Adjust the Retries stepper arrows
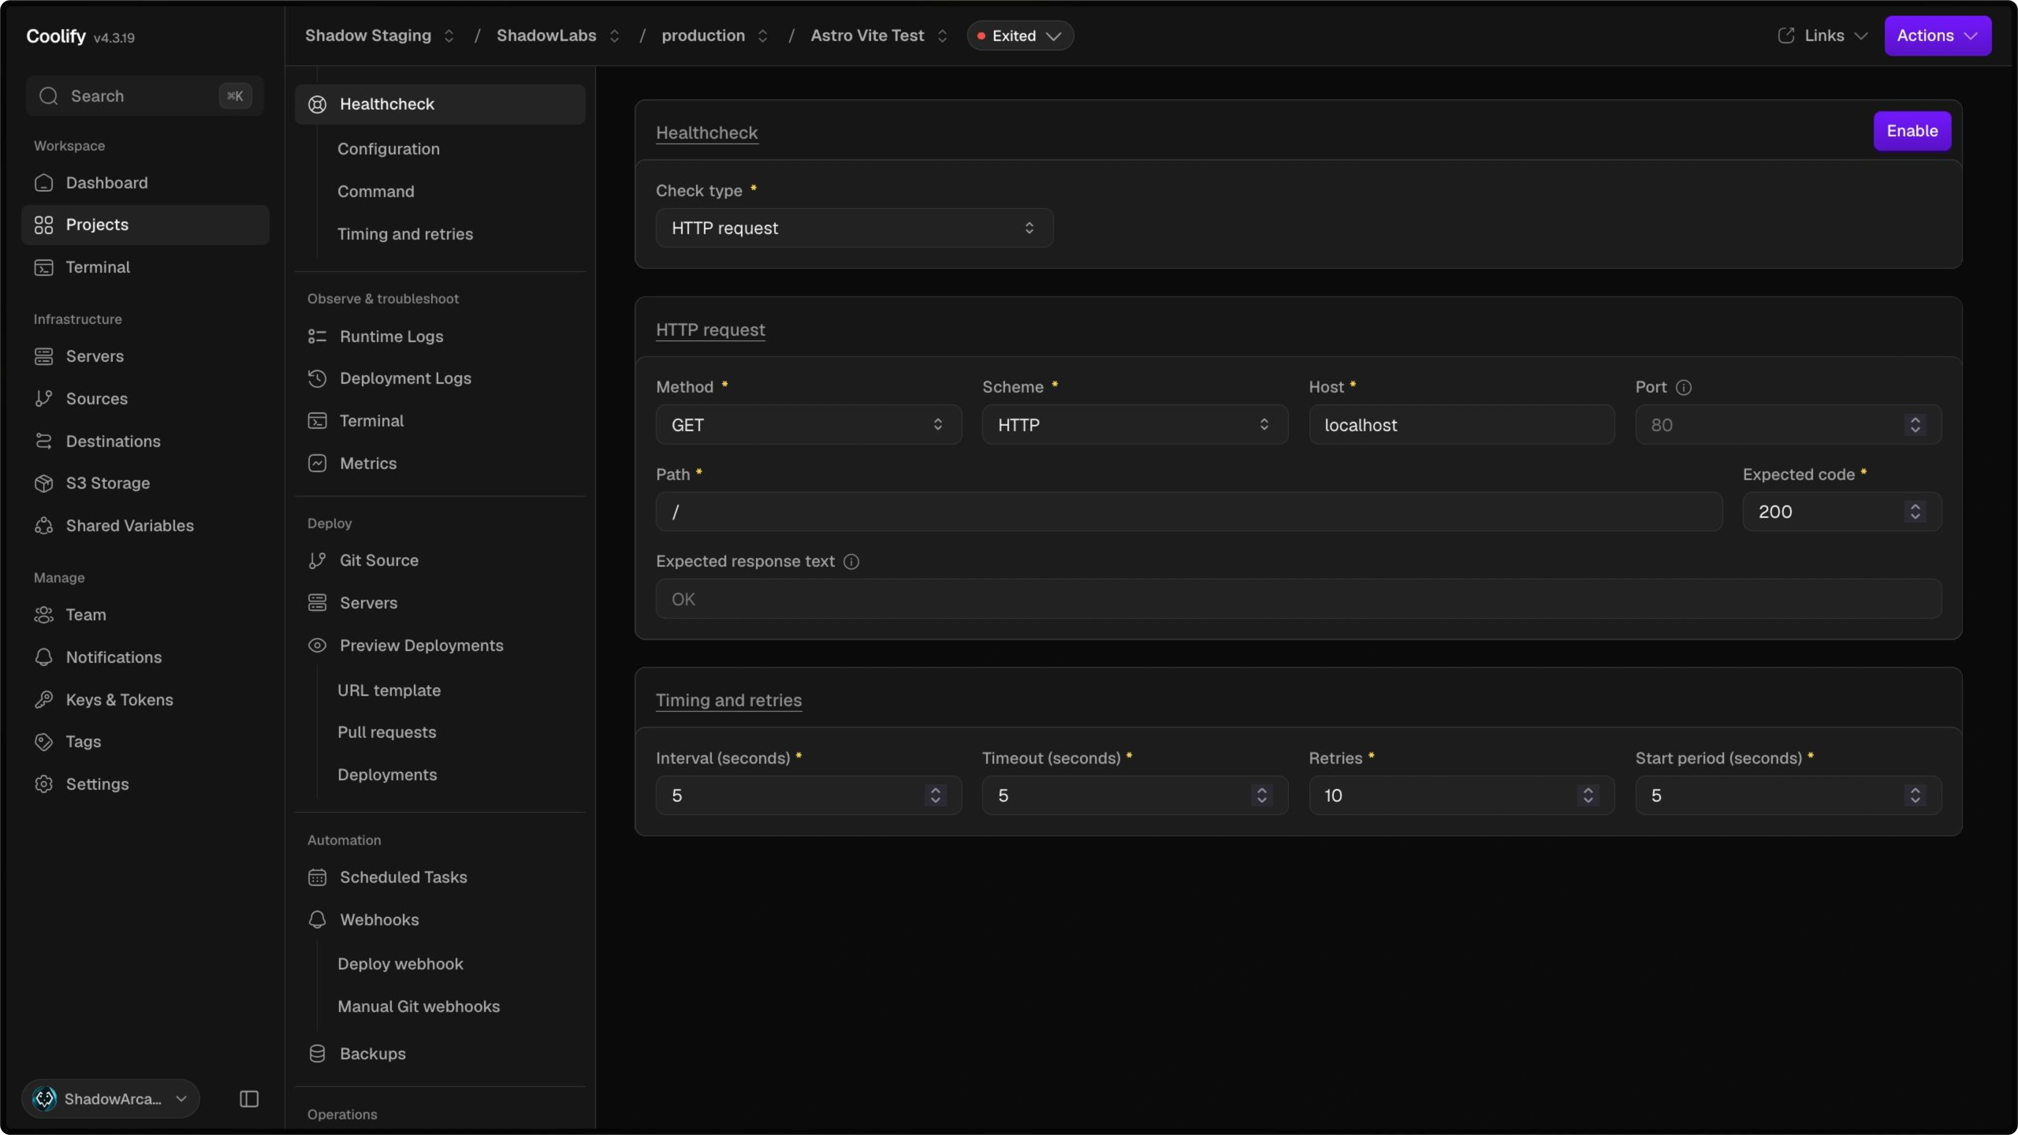 point(1588,795)
